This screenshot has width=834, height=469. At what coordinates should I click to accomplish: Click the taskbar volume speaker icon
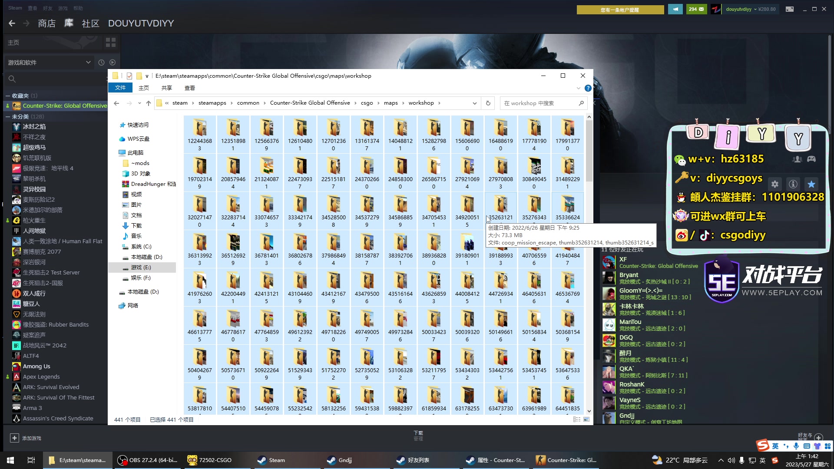point(731,460)
